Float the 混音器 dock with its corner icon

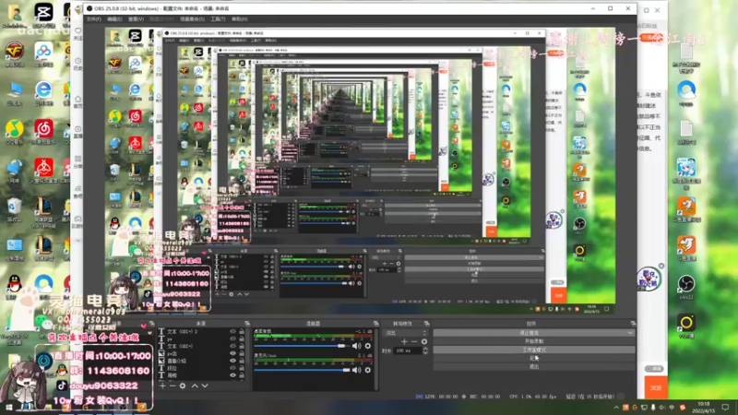375,324
